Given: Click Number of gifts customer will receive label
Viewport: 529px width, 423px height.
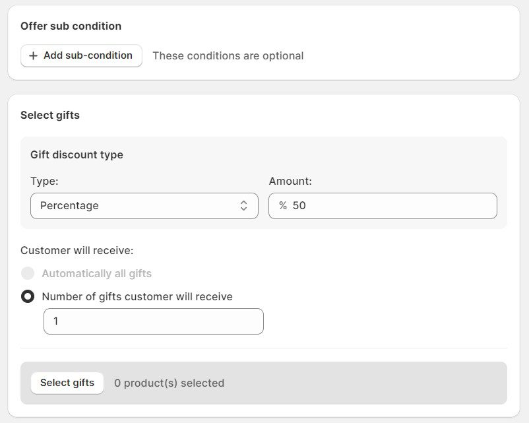Looking at the screenshot, I should coord(137,296).
